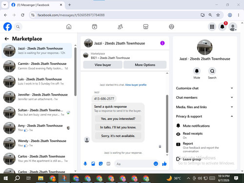The height and width of the screenshot is (183, 244).
Task: Open the Carmin townhouse conversation
Action: pos(37,66)
